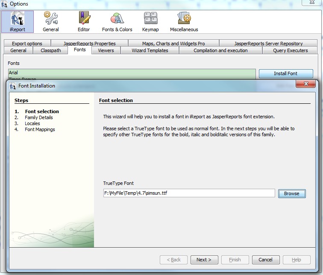Click the Family Details step

tap(39, 117)
